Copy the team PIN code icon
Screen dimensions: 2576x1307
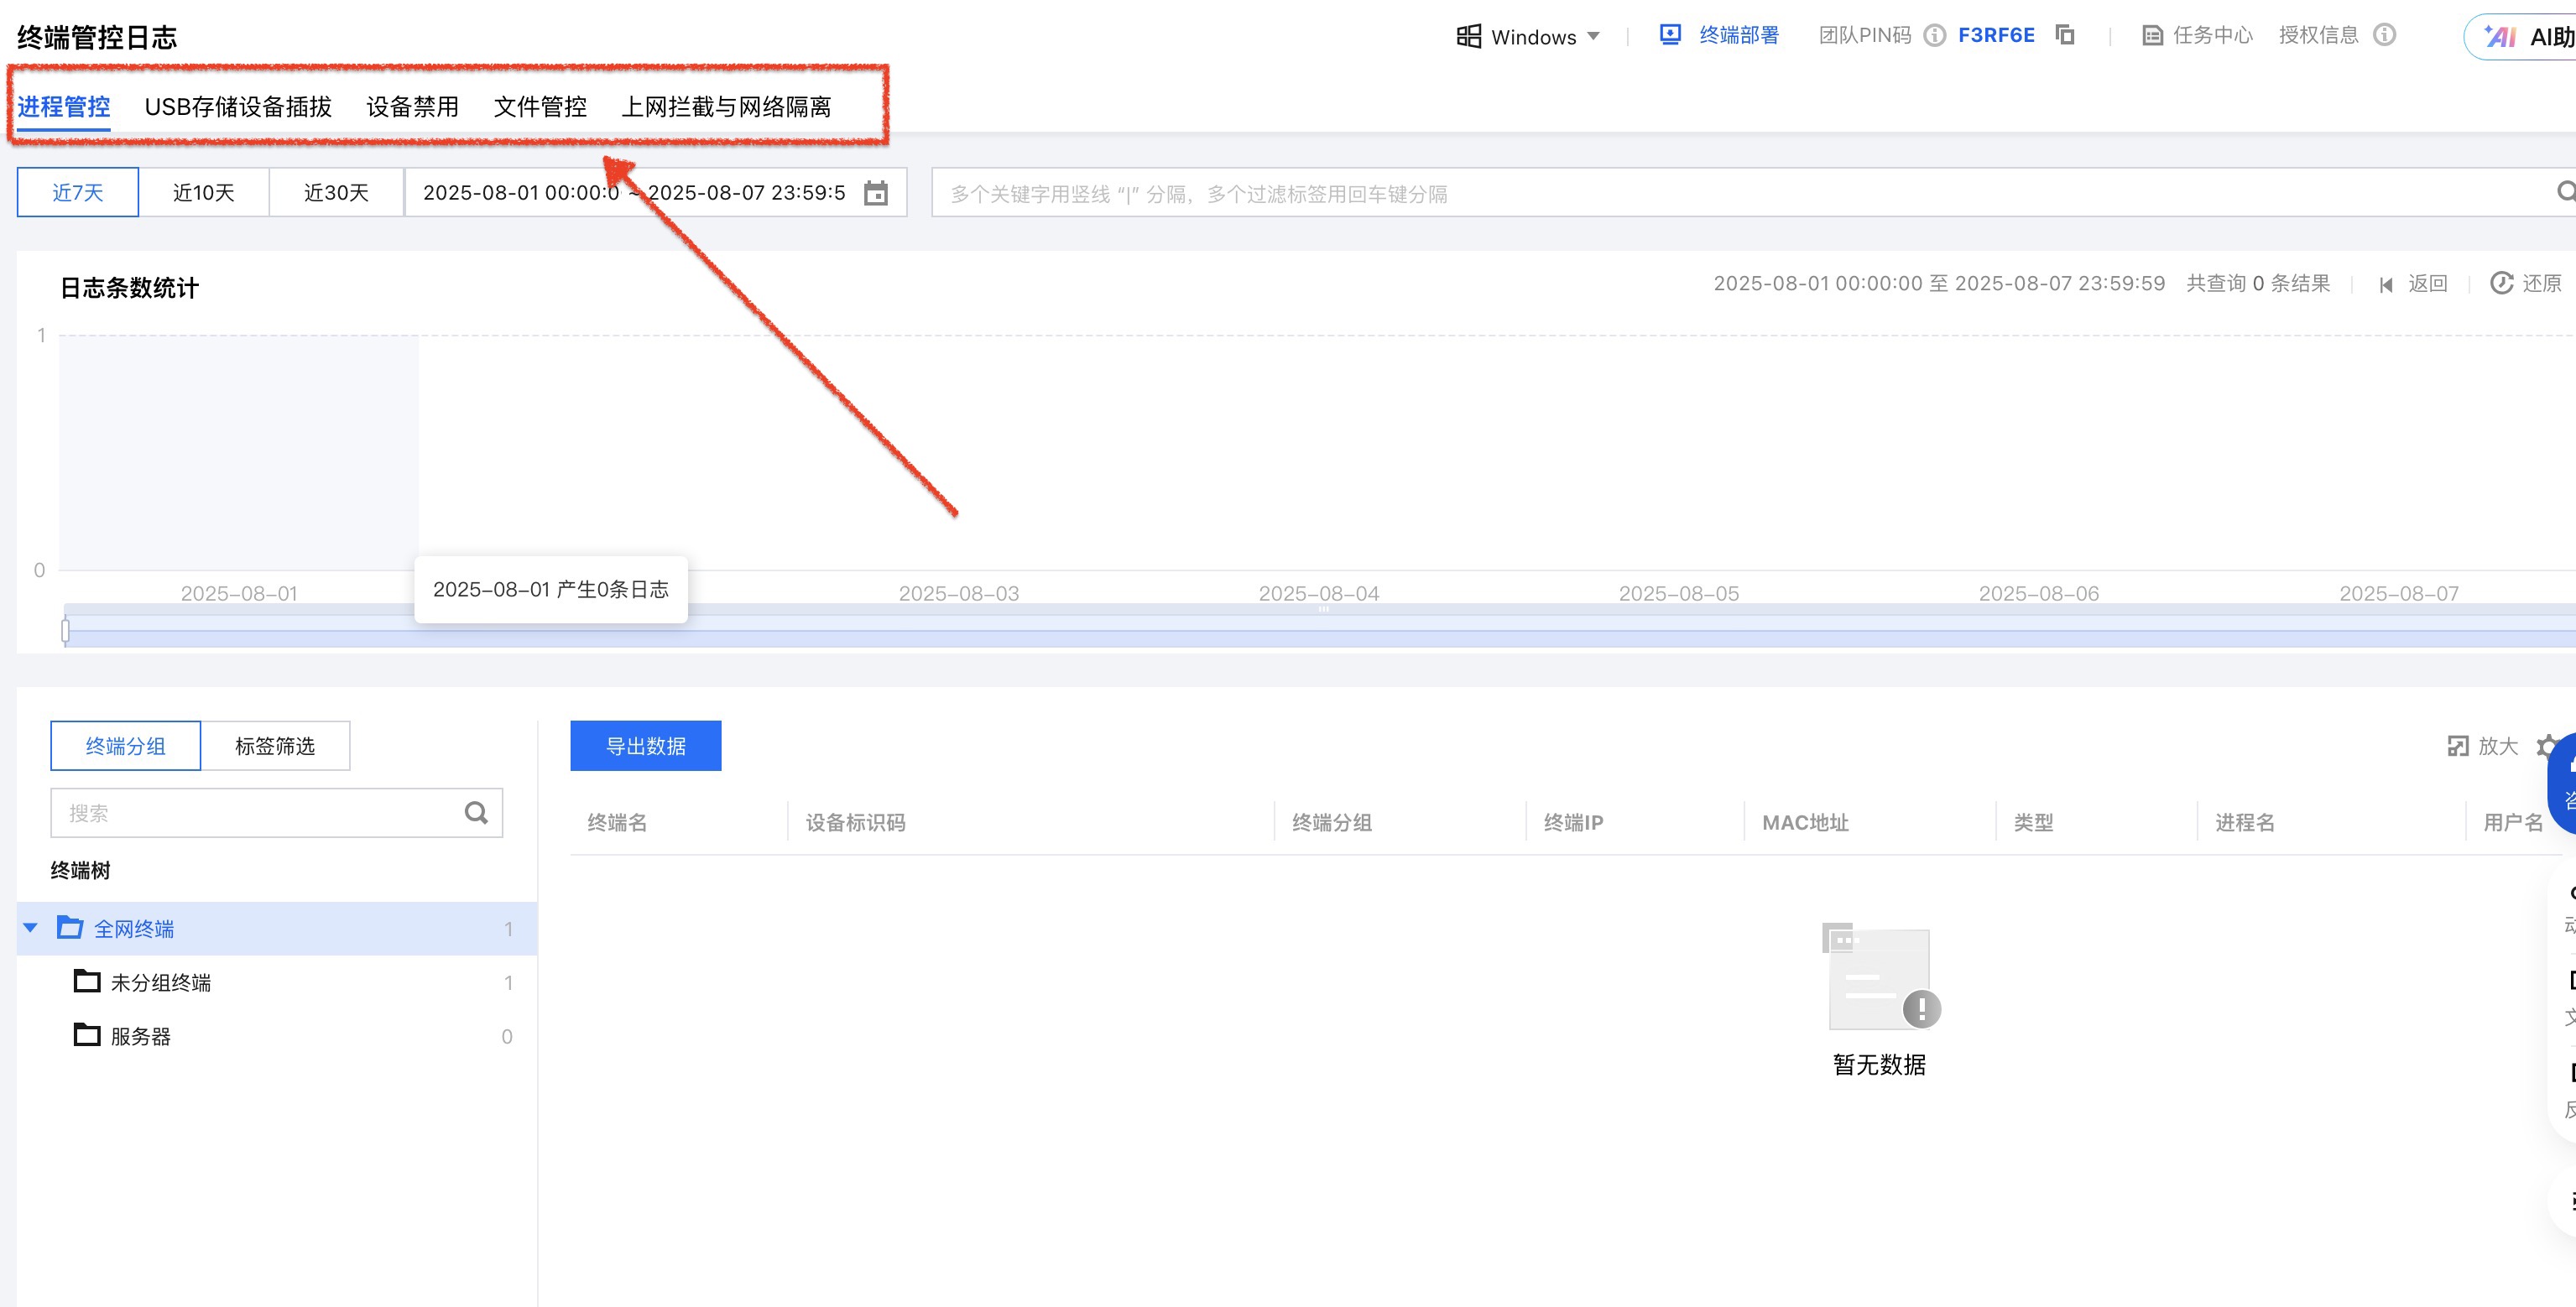[x=2064, y=35]
